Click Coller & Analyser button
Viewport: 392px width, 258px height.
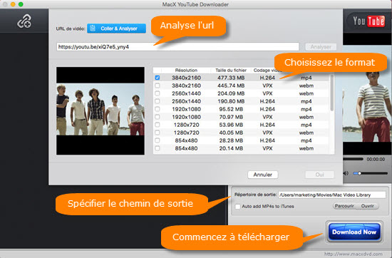click(116, 29)
